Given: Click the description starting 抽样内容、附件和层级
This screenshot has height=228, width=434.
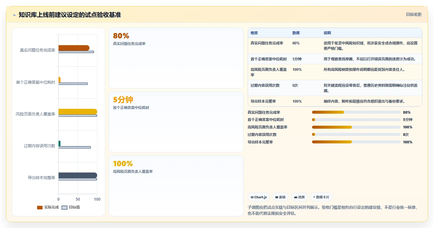Looking at the screenshot, I should 364,101.
